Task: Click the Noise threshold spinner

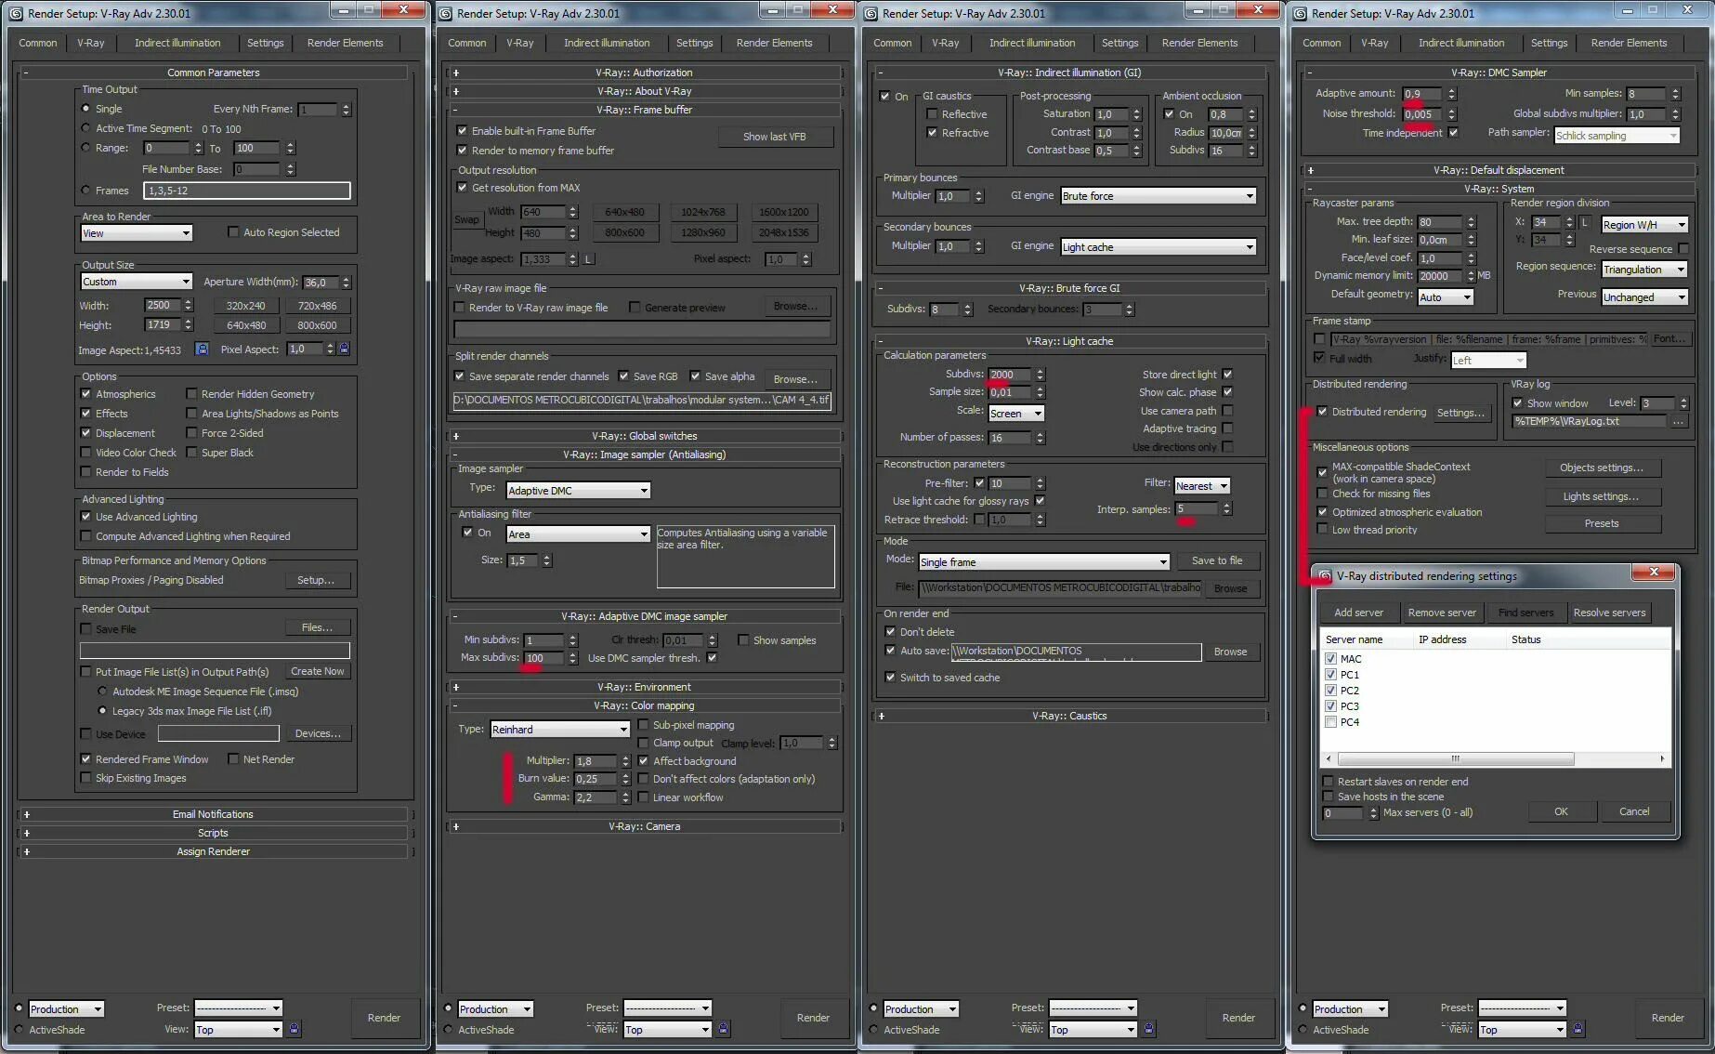Action: coord(1451,114)
